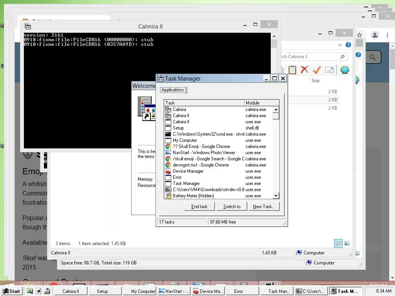Click Calmira II taskbar button
This screenshot has height=296, width=395.
[71, 291]
